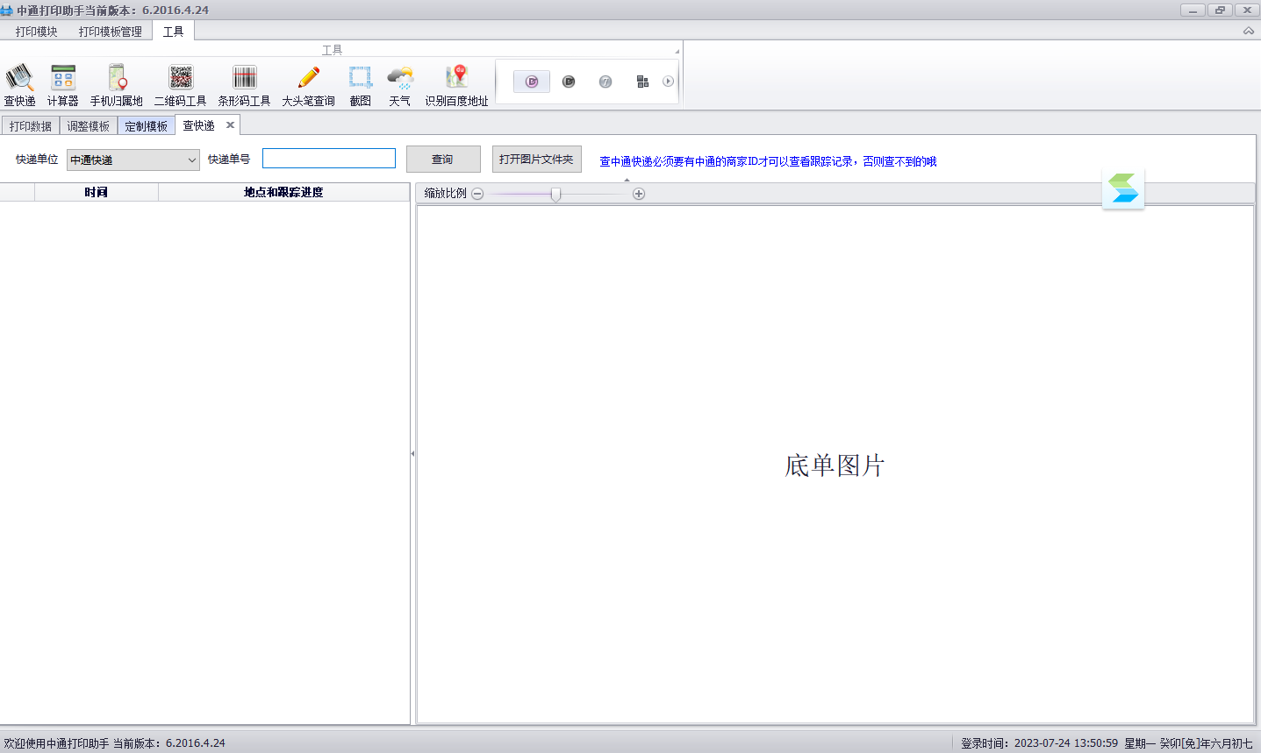Zoom in with the plus magnifier
This screenshot has height=753, width=1261.
point(639,194)
